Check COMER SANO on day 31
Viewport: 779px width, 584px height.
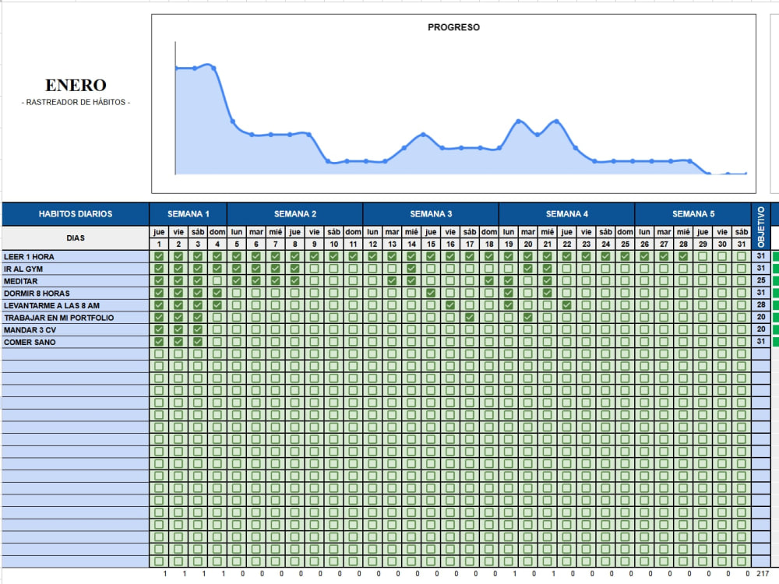pyautogui.click(x=742, y=342)
